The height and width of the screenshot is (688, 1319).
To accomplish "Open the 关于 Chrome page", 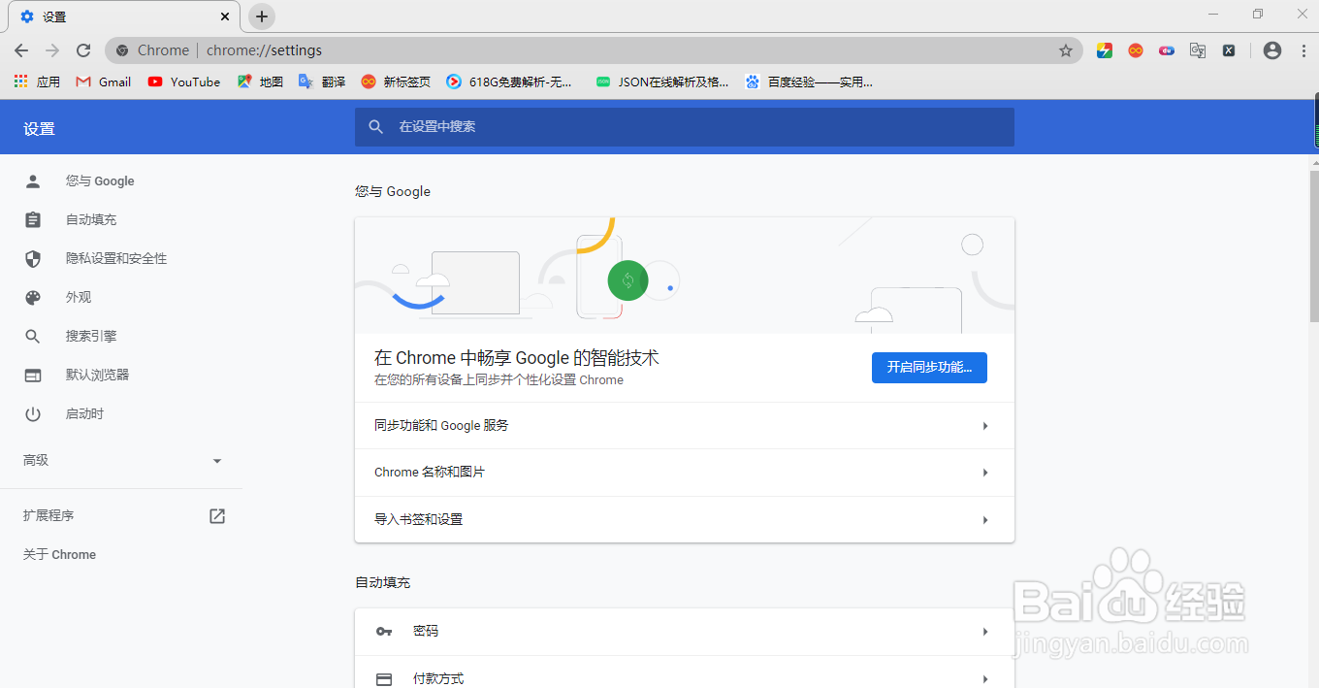I will point(58,554).
